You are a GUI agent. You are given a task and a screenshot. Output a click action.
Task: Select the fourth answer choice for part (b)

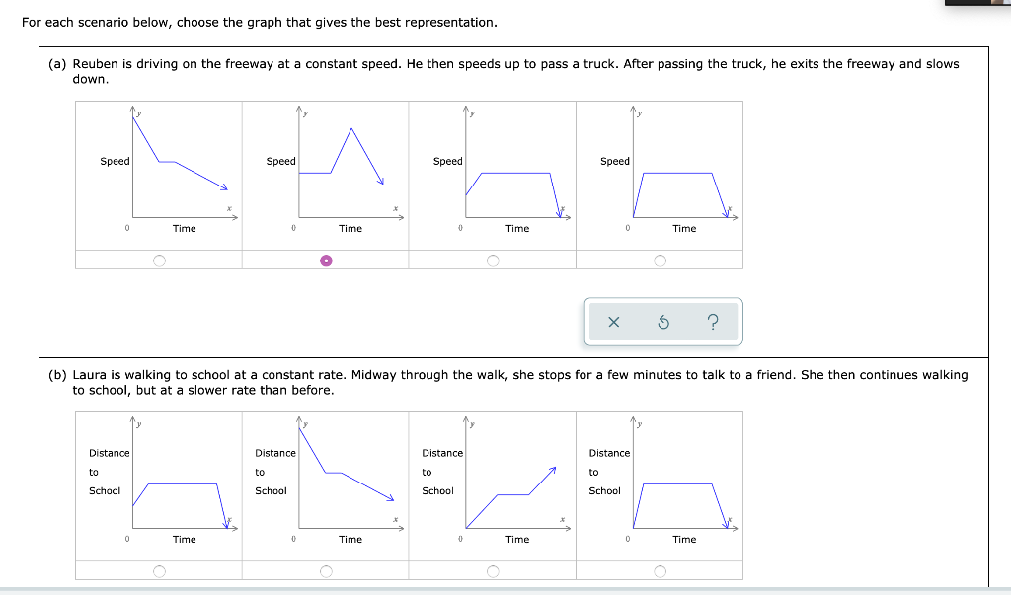659,570
